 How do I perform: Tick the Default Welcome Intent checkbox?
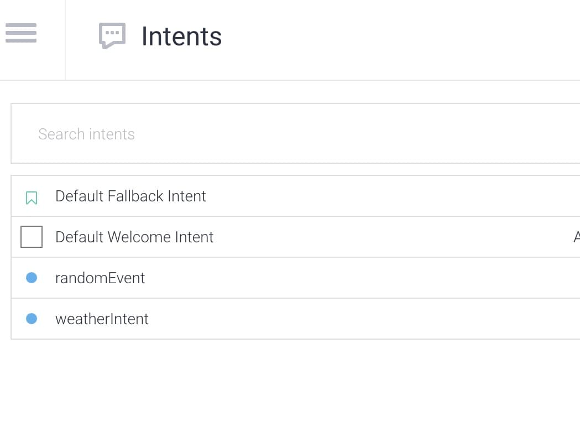click(32, 236)
